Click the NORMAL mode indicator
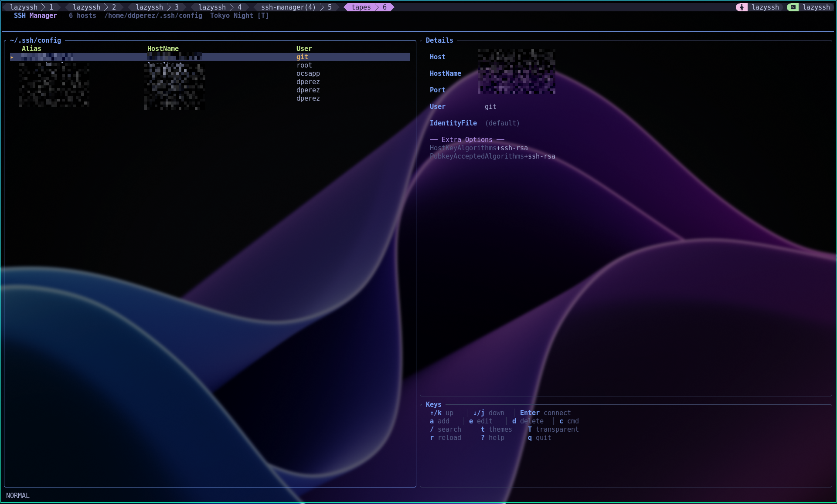Screen dimensions: 837x504 18,496
